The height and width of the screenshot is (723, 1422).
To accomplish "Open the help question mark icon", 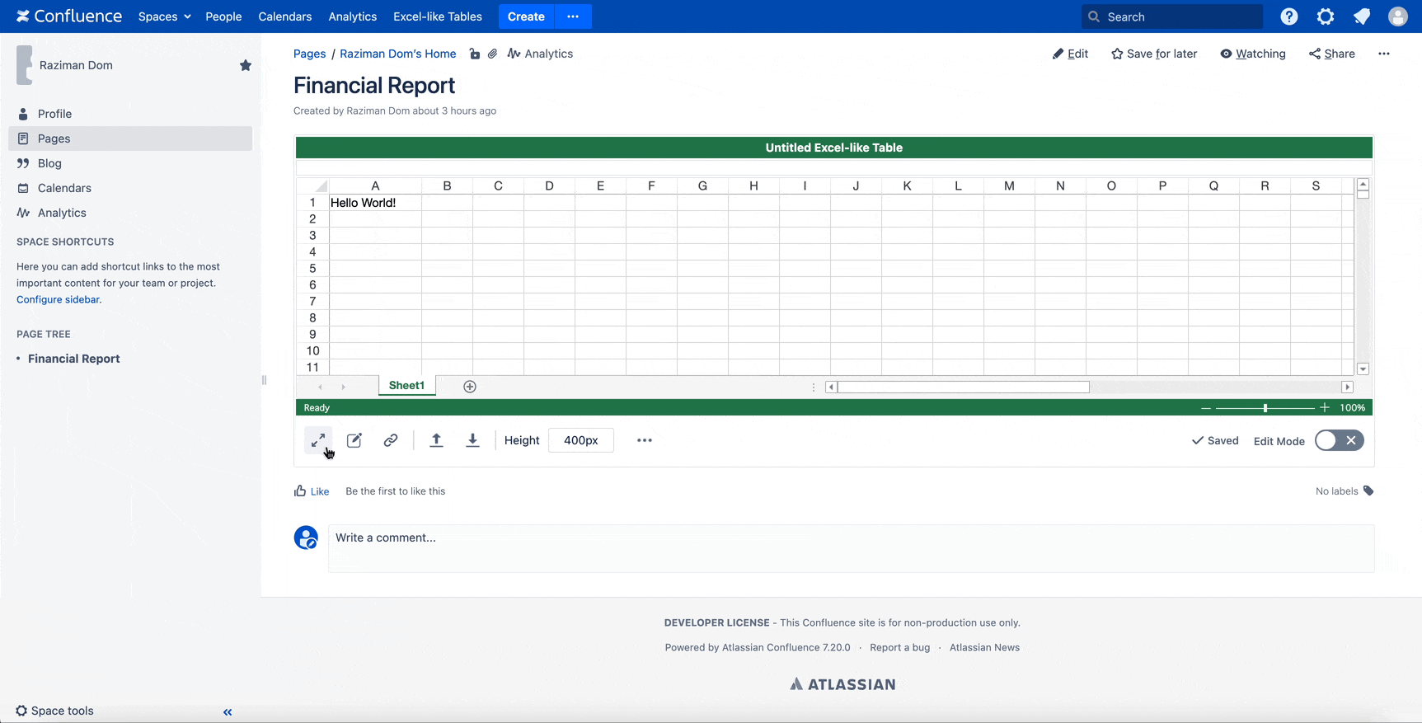I will click(1289, 16).
